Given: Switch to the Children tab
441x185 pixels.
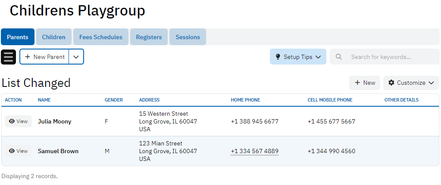Looking at the screenshot, I should (53, 37).
